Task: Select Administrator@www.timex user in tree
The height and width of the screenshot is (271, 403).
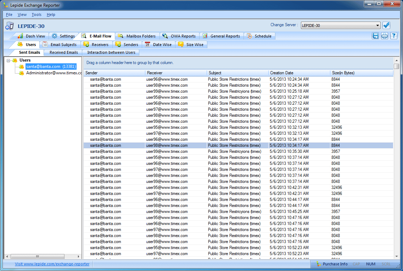Action: tap(54, 73)
